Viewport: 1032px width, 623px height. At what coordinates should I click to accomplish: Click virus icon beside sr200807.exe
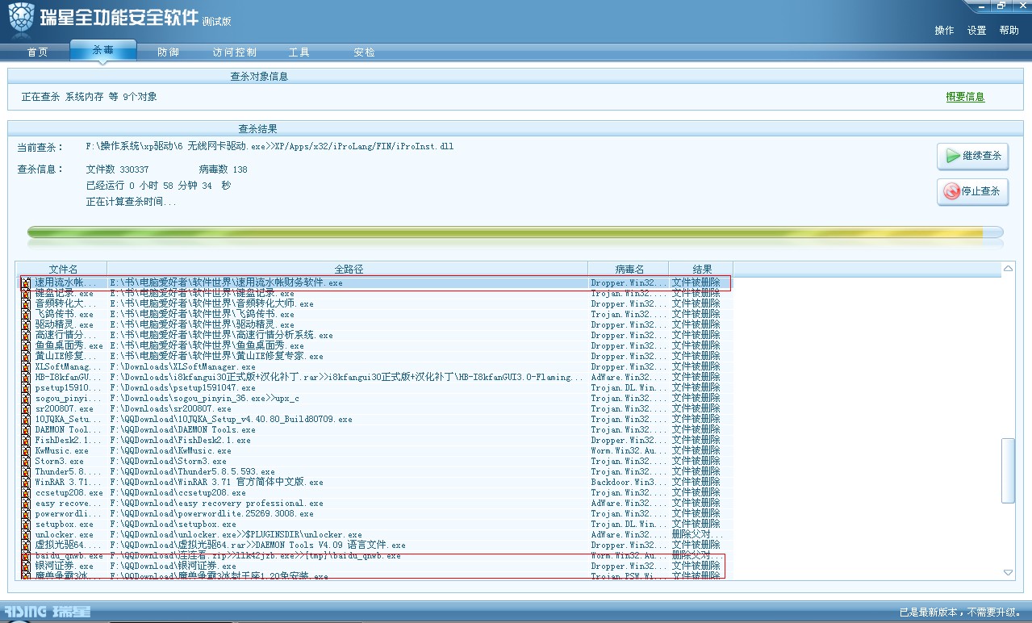(x=26, y=409)
